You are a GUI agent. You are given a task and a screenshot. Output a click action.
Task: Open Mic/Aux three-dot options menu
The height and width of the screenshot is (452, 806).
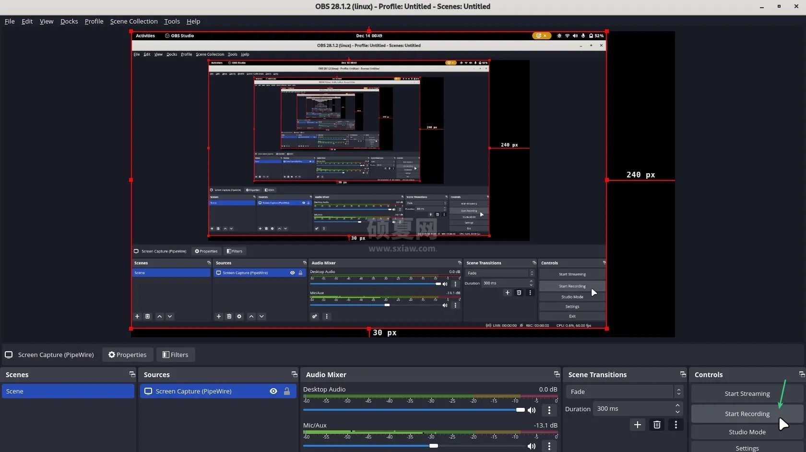coord(549,446)
